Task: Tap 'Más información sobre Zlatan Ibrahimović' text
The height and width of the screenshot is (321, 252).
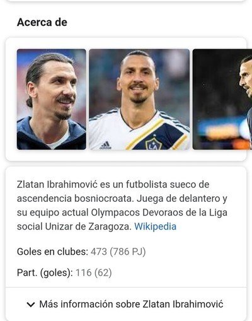Action: (x=131, y=304)
